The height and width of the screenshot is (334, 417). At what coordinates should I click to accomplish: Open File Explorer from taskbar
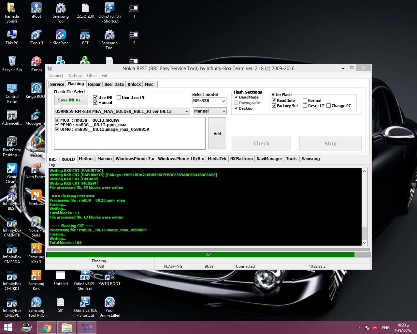66,327
